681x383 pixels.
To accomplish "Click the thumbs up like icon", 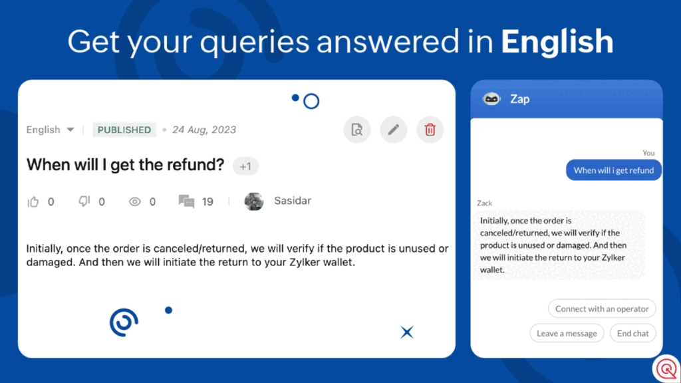I will coord(33,201).
